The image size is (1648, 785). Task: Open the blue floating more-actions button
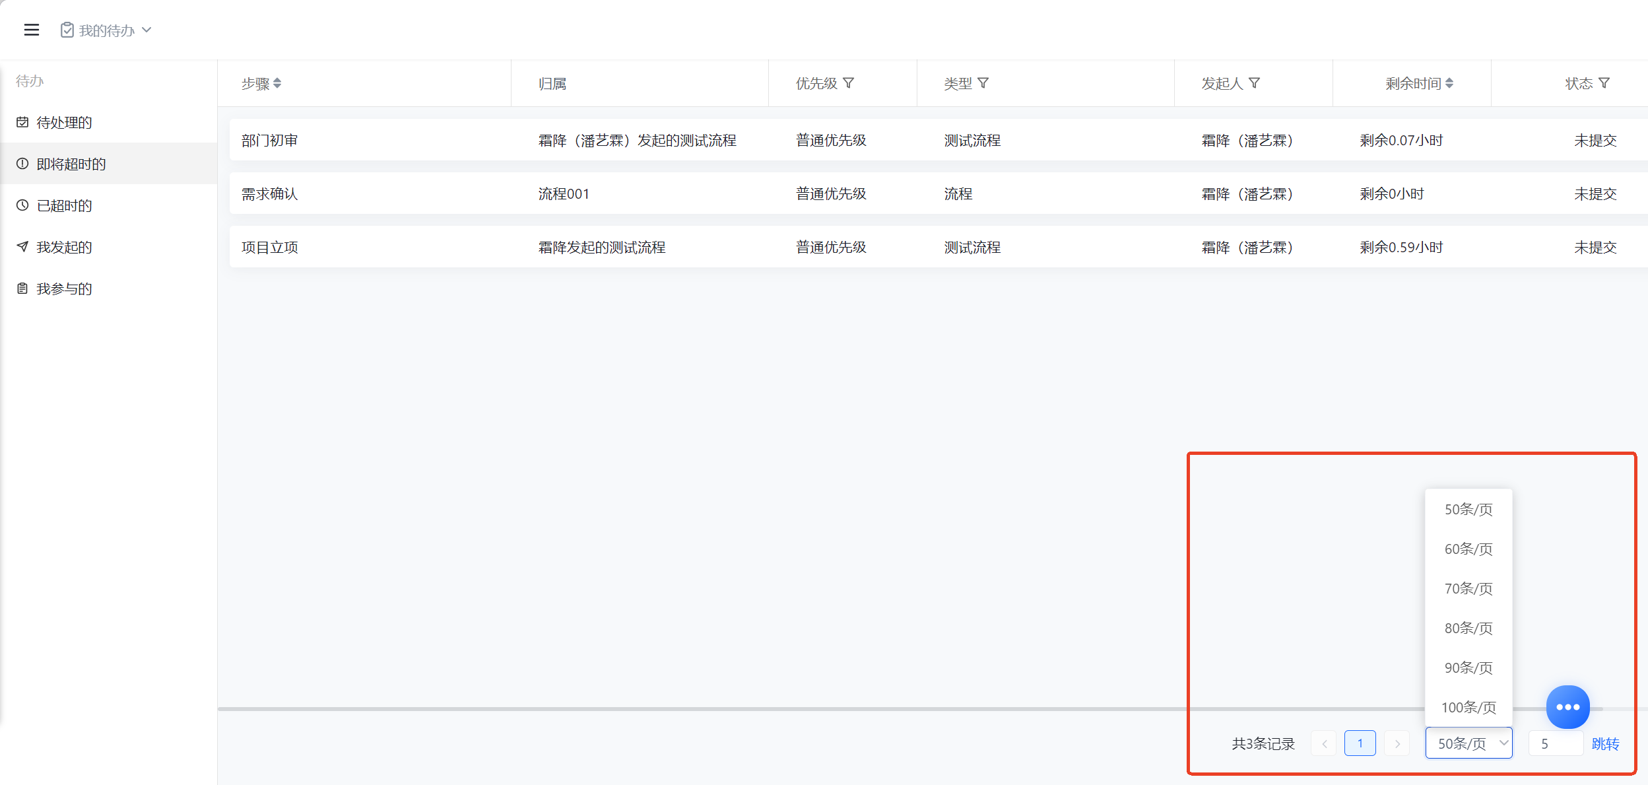(1568, 707)
